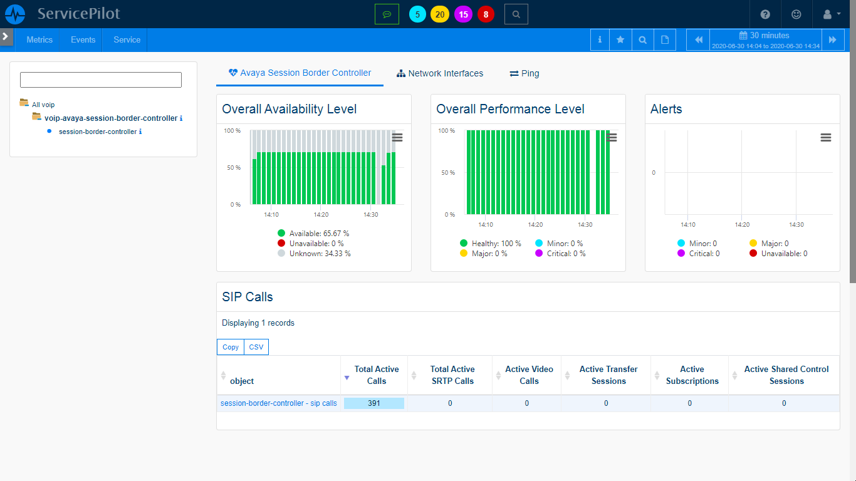Open the search magnifier in top header

(x=516, y=14)
